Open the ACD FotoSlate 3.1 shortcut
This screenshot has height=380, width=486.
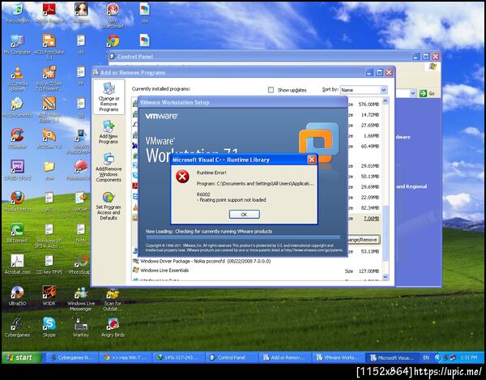click(49, 46)
